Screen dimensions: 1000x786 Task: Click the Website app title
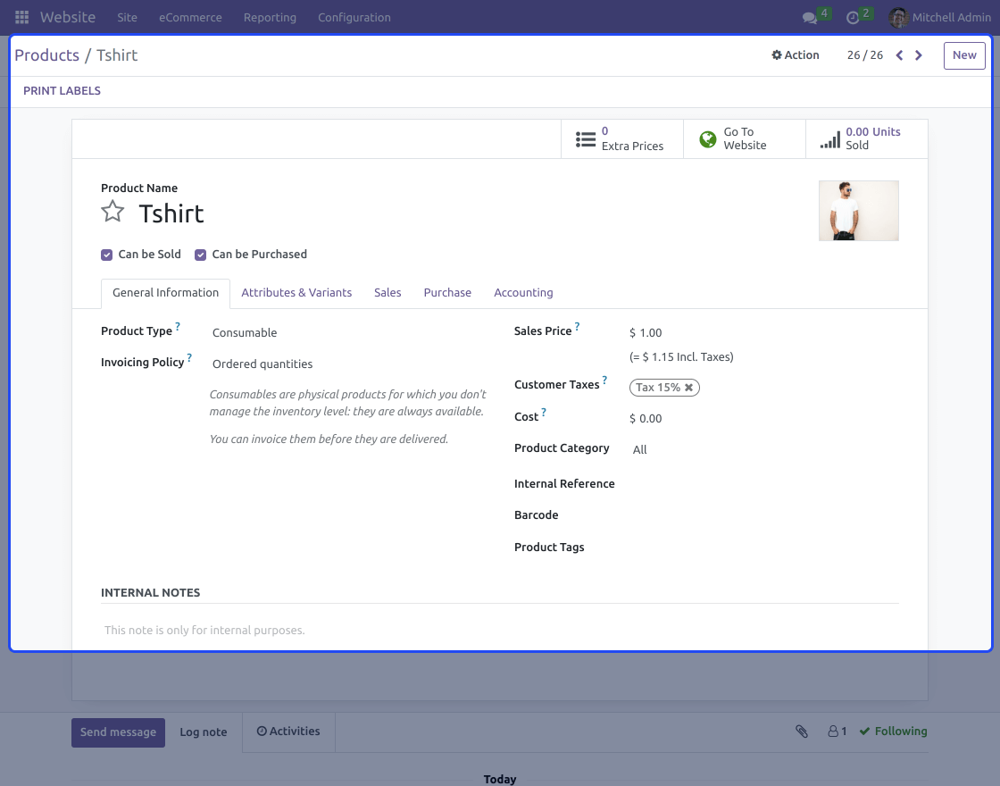68,17
